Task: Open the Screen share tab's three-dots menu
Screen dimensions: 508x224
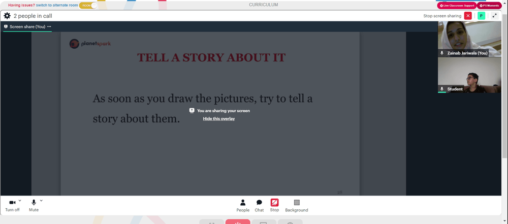Action: 49,26
